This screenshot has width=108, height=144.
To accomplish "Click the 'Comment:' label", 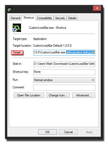I will point(19,87).
